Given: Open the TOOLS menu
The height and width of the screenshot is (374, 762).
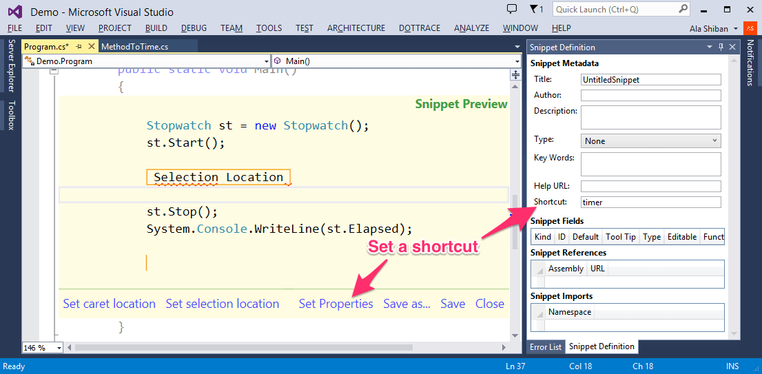Looking at the screenshot, I should point(269,28).
